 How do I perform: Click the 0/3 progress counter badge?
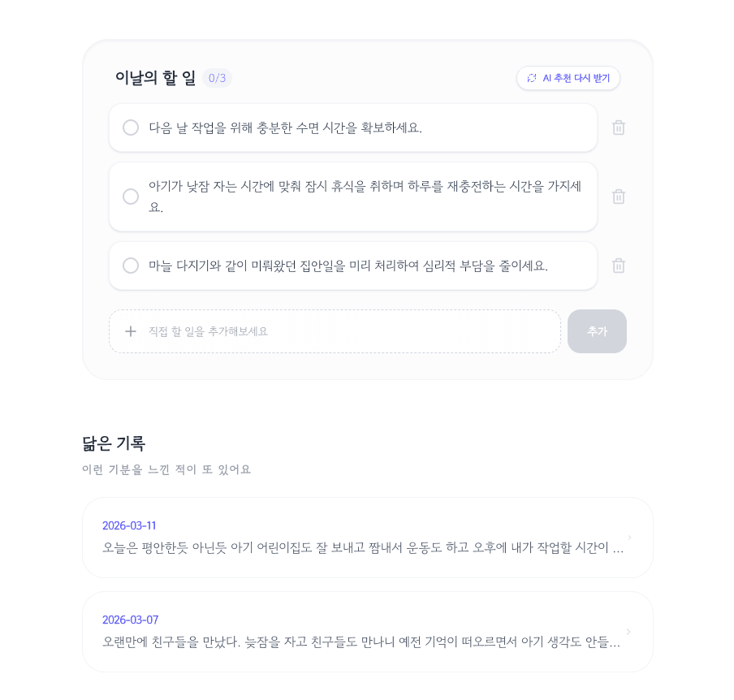pos(217,78)
